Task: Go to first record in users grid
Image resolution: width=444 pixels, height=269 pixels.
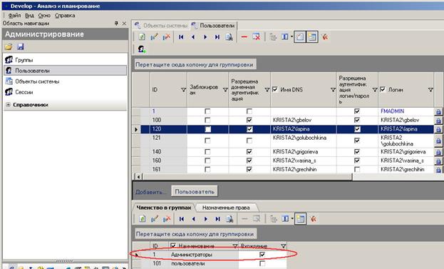Action: pos(181,37)
